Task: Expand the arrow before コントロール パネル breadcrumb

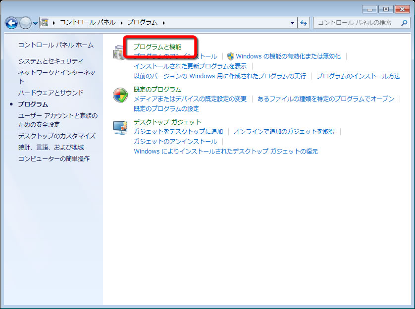Action: [x=53, y=23]
